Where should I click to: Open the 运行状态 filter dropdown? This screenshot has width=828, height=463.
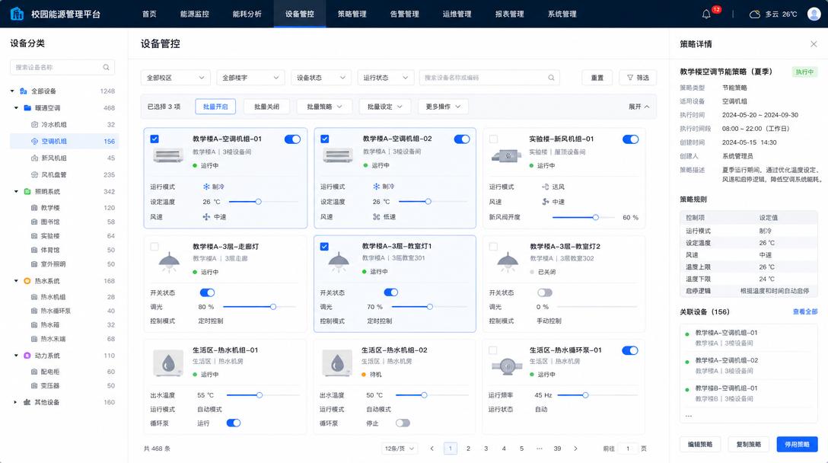386,78
